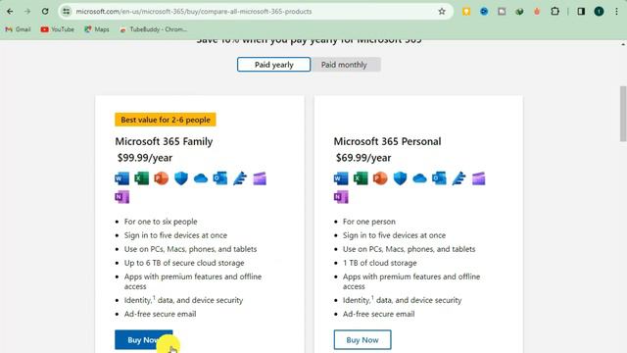Click Outlook icon in Personal plan
Image resolution: width=627 pixels, height=353 pixels.
coord(439,178)
